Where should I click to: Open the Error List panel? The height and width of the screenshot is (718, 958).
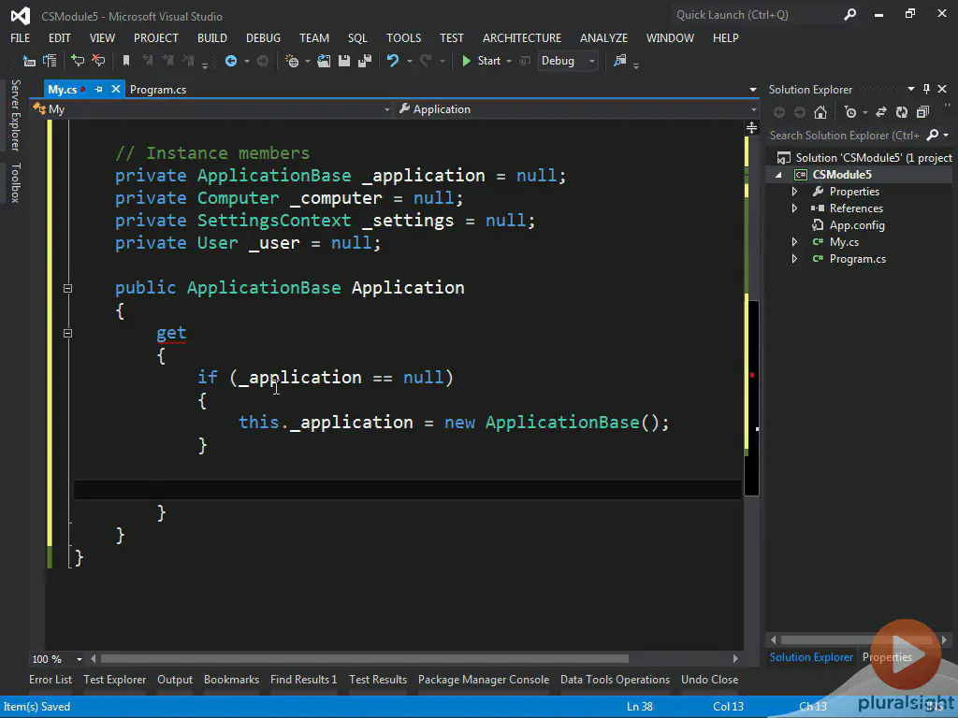click(x=51, y=680)
